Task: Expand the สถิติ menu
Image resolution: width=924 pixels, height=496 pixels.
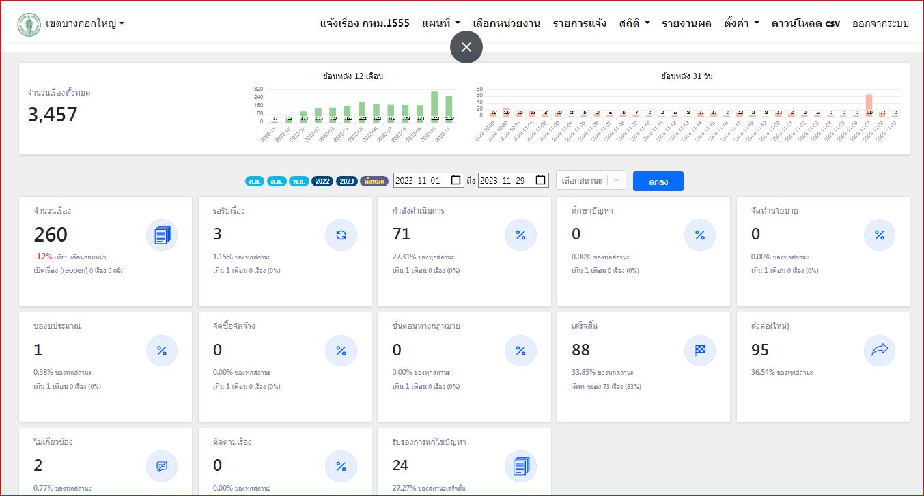Action: click(x=634, y=23)
